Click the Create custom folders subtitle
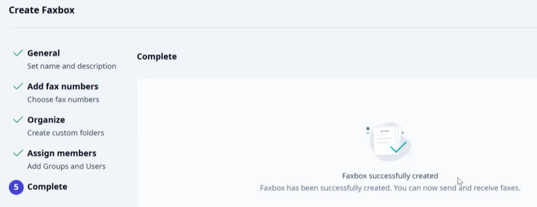Viewport: 537px width, 207px height. [x=65, y=133]
